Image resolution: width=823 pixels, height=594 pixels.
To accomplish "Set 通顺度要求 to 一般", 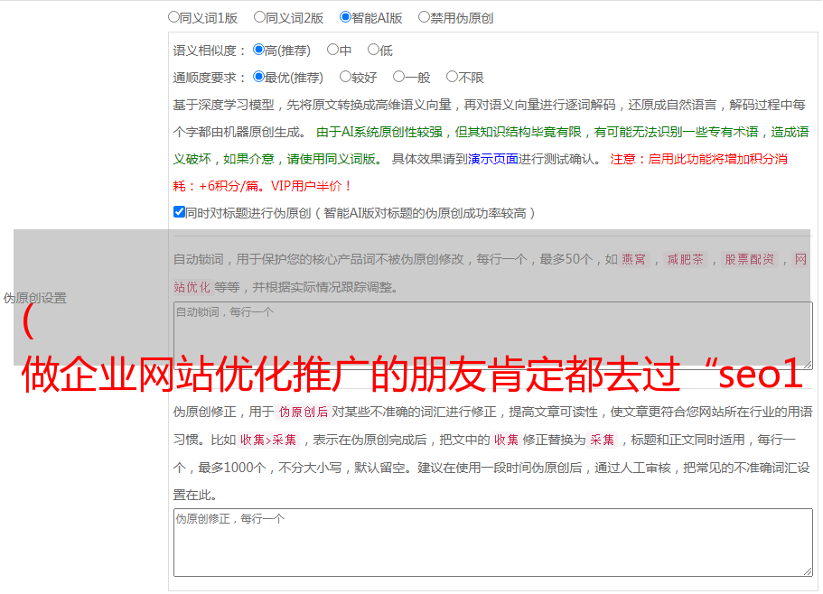I will tap(398, 77).
